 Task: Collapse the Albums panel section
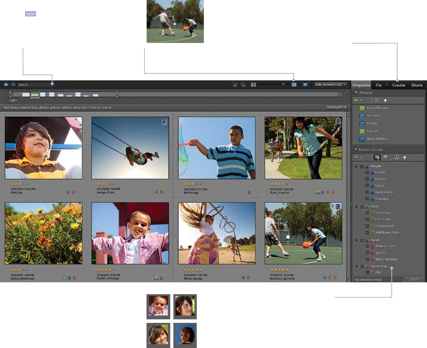click(356, 93)
